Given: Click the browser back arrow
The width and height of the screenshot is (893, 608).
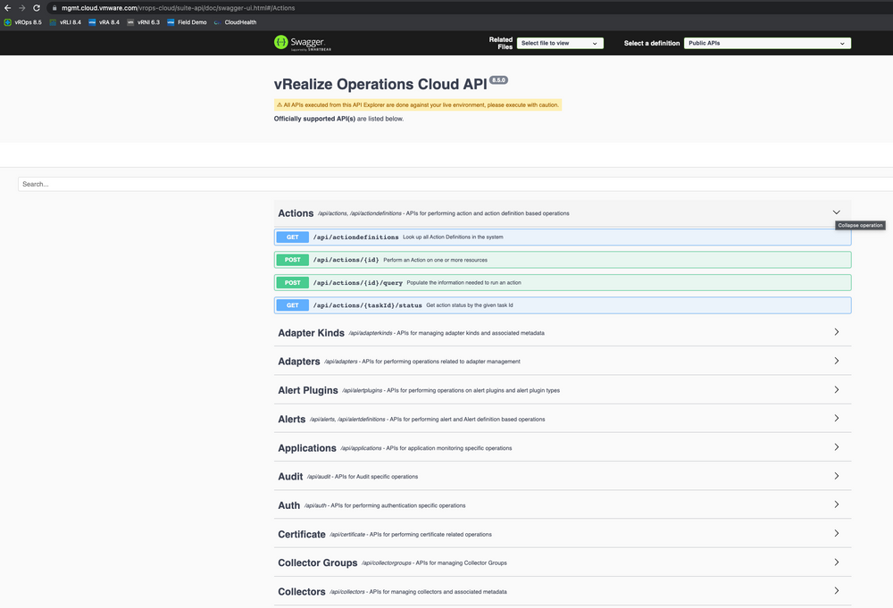Looking at the screenshot, I should [8, 8].
